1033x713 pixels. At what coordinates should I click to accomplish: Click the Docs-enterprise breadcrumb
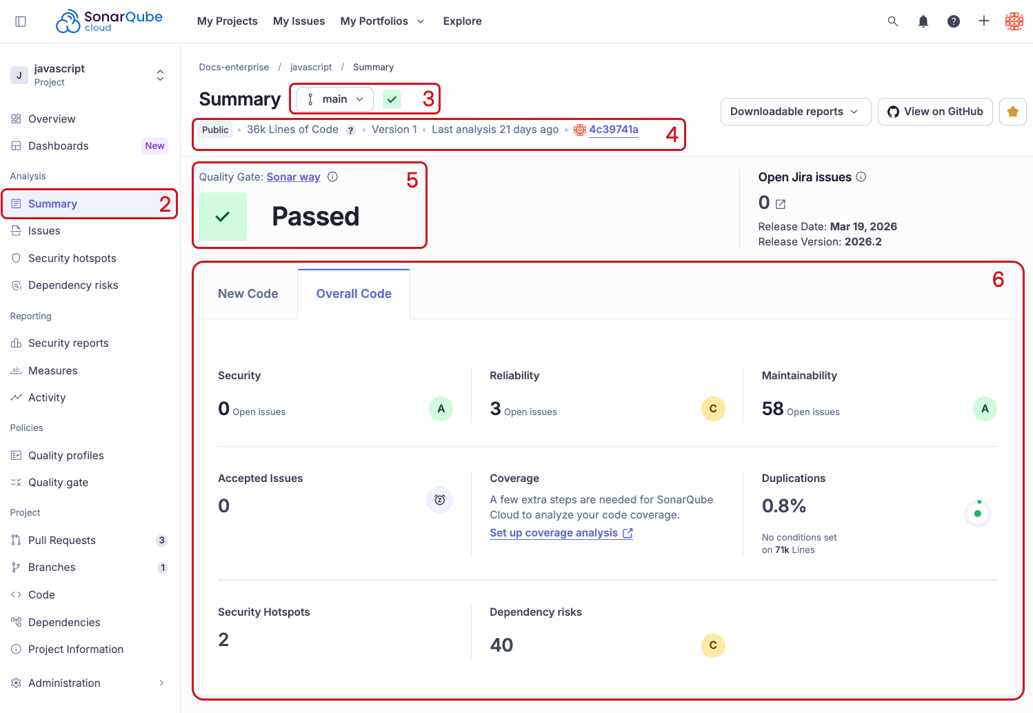pos(234,68)
